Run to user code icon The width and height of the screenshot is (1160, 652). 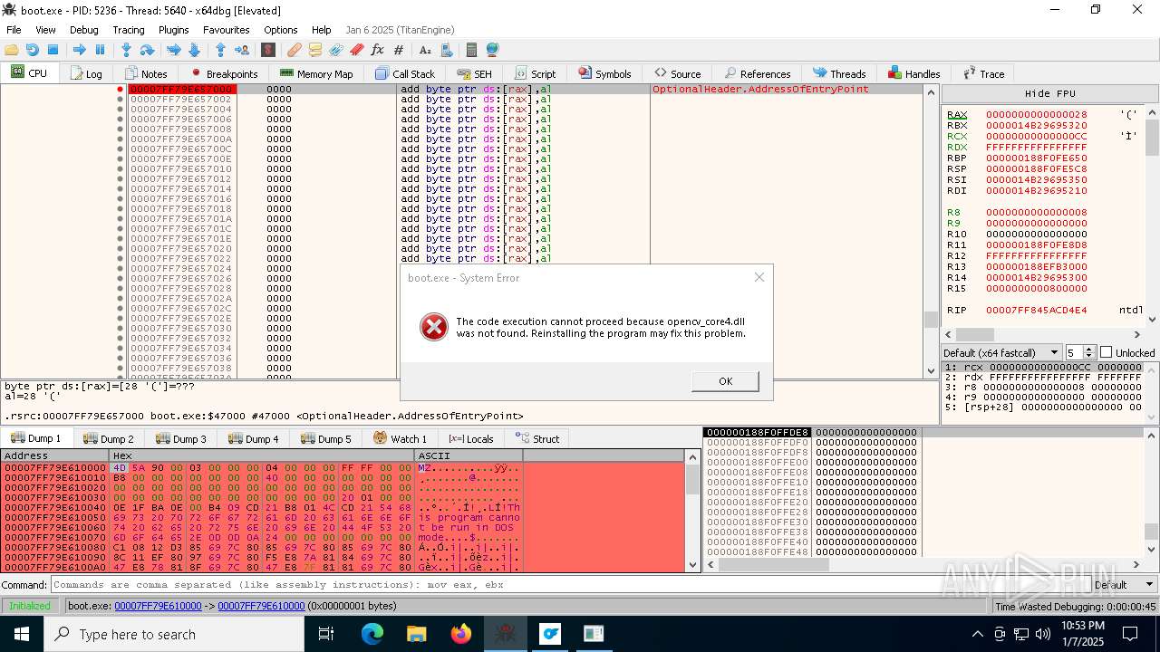point(242,50)
